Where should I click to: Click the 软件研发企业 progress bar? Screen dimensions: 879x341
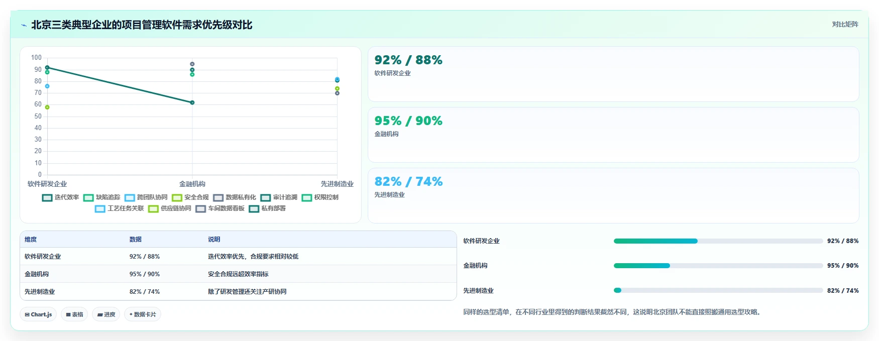(718, 241)
